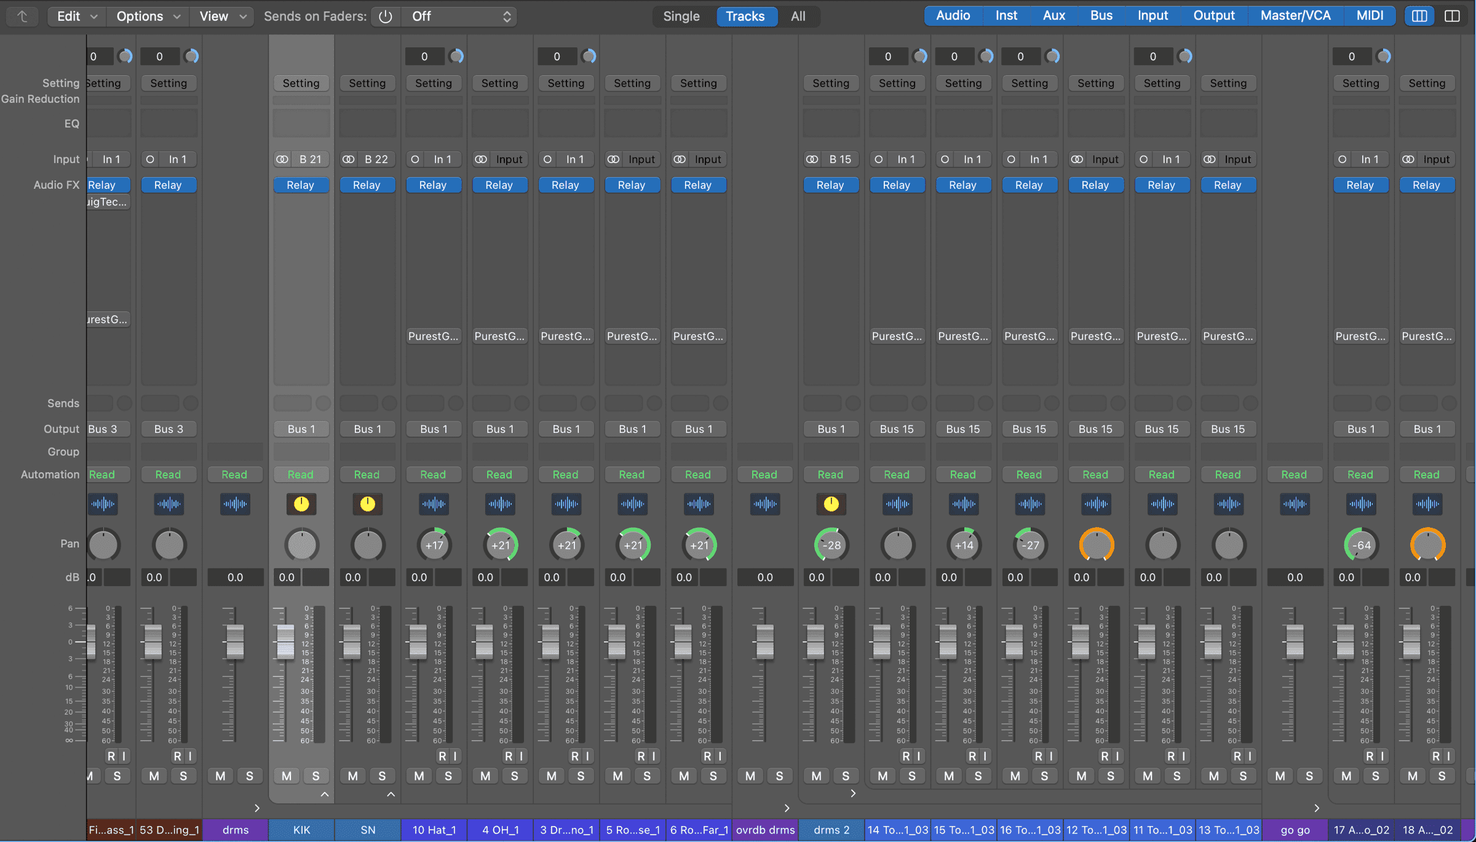Open Relay plugin on SN channel
This screenshot has width=1476, height=842.
pyautogui.click(x=367, y=185)
